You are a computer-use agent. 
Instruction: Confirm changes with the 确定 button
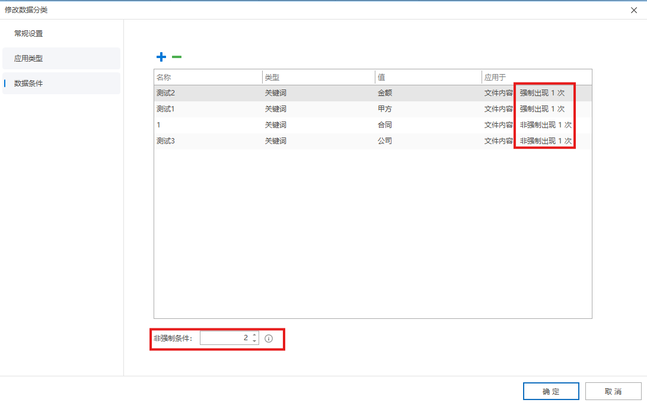coord(550,391)
